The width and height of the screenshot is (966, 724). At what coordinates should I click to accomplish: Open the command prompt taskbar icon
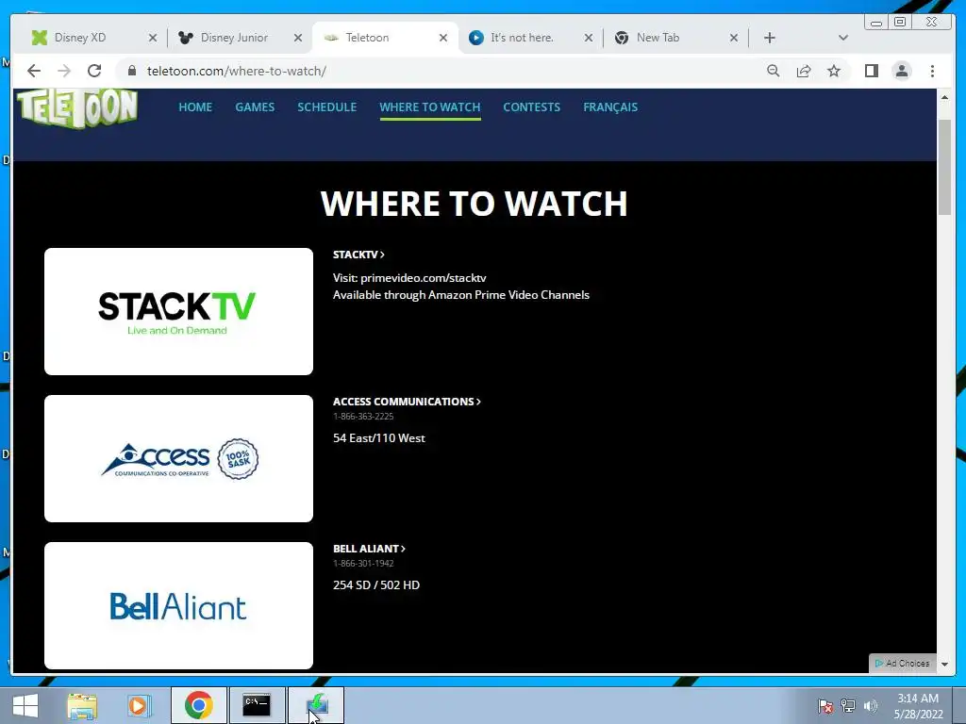click(257, 705)
